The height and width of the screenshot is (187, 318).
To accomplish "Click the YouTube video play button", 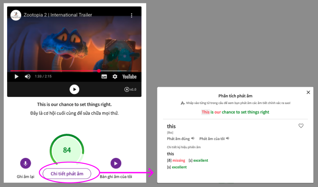I will pos(17,77).
